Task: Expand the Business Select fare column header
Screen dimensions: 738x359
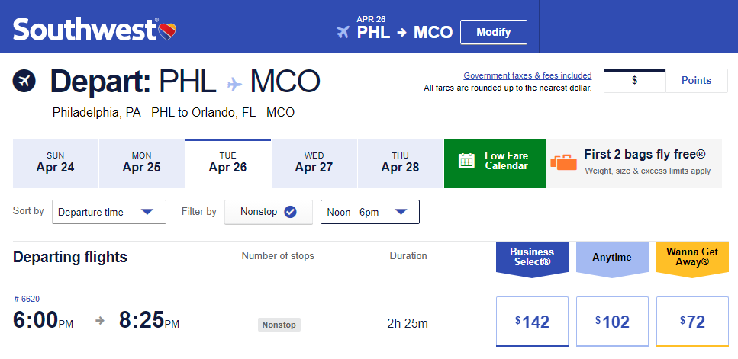Action: click(532, 258)
